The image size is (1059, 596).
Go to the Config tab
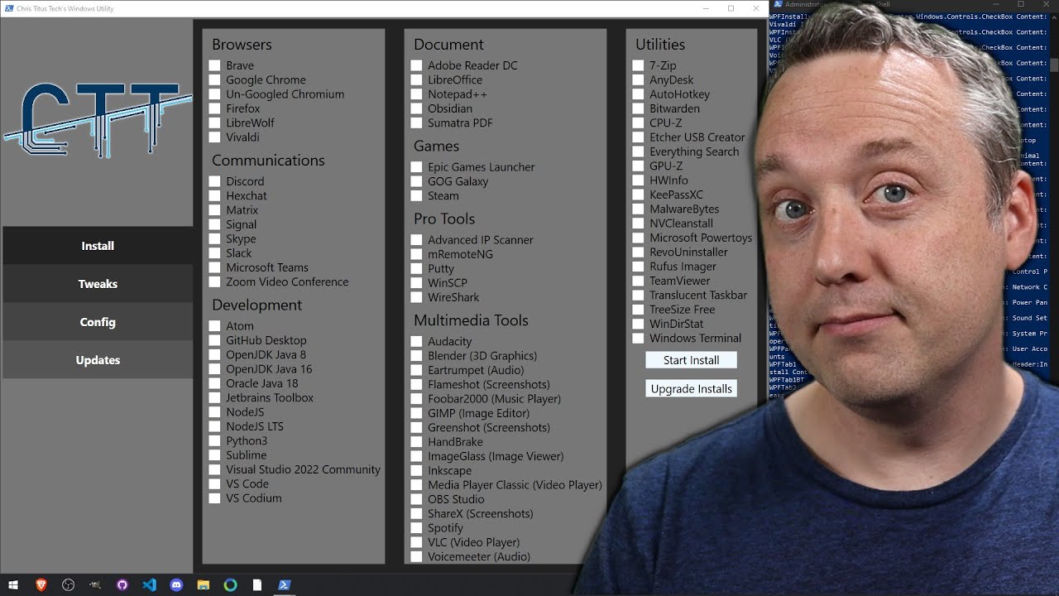pyautogui.click(x=98, y=322)
